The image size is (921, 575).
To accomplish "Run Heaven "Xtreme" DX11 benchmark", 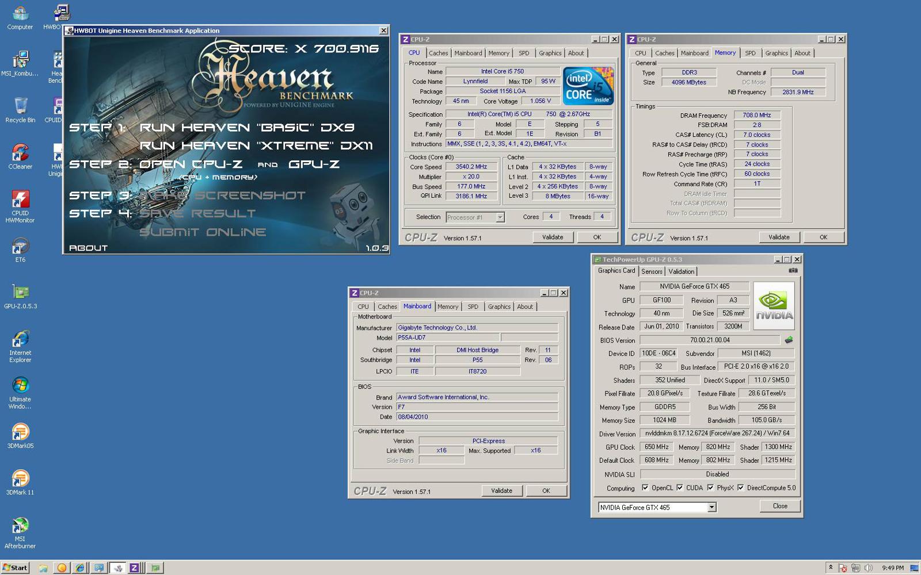I will [256, 146].
